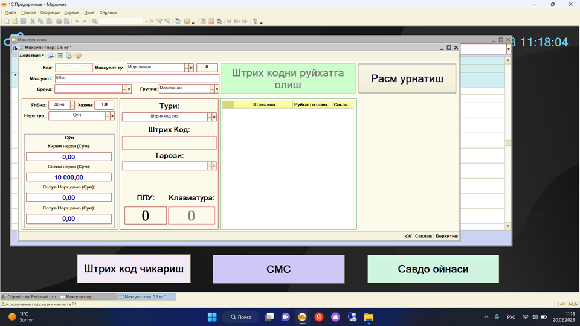
Task: Open File Explorer from the taskbar
Action: click(369, 317)
